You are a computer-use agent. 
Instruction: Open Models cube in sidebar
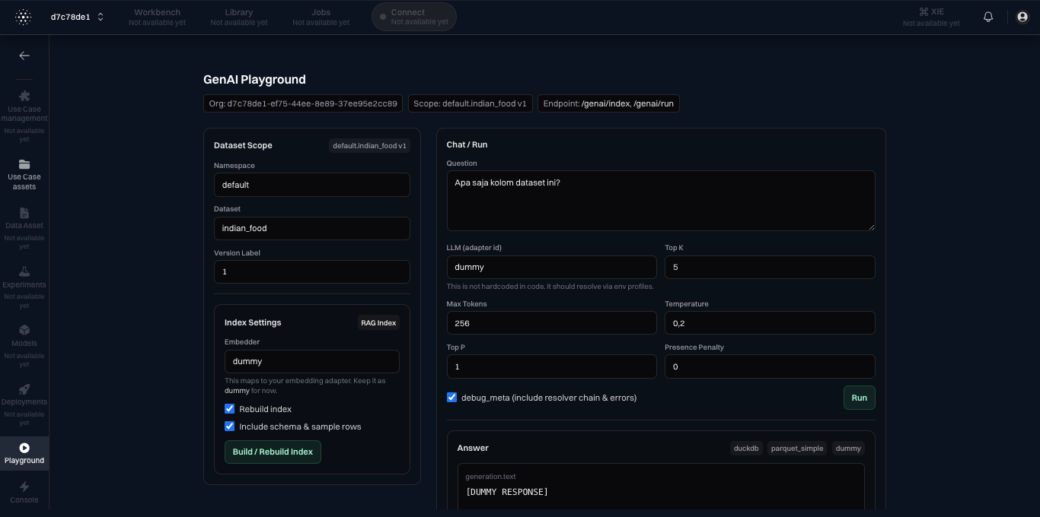24,345
